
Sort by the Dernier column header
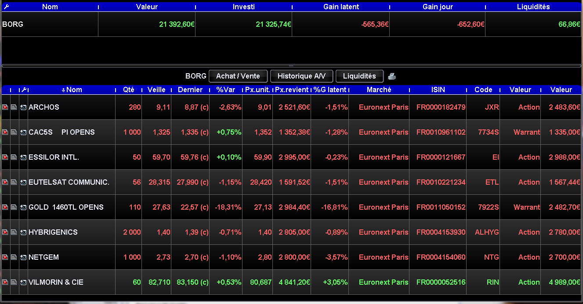click(x=190, y=89)
